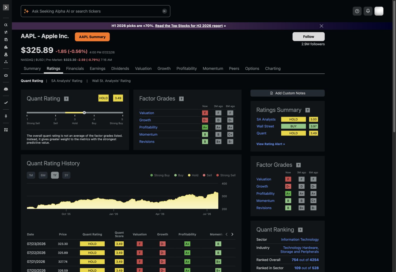Select the 1M chart range toggle
This screenshot has height=272, width=396.
click(31, 175)
